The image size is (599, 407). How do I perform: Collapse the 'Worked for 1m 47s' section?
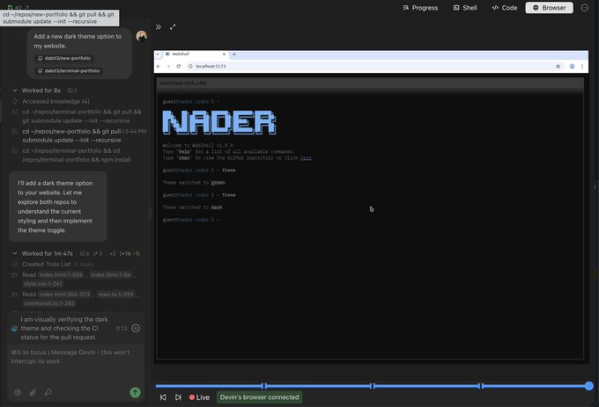coord(14,253)
